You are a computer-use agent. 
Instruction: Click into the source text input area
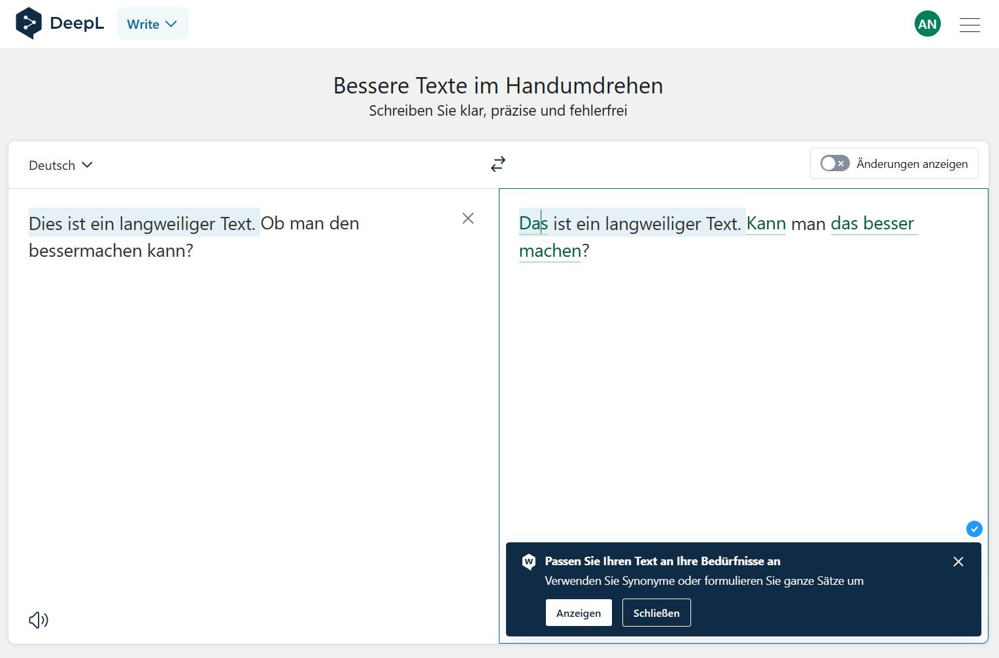coord(248,392)
